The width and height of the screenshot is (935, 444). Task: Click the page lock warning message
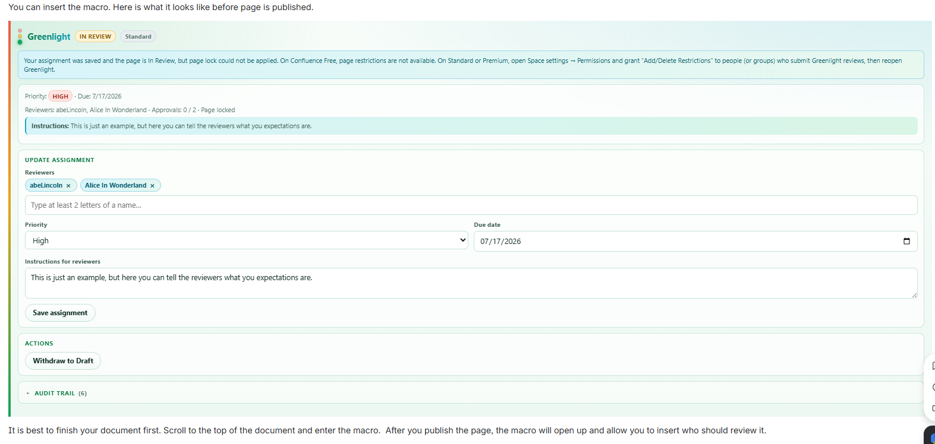pyautogui.click(x=471, y=65)
